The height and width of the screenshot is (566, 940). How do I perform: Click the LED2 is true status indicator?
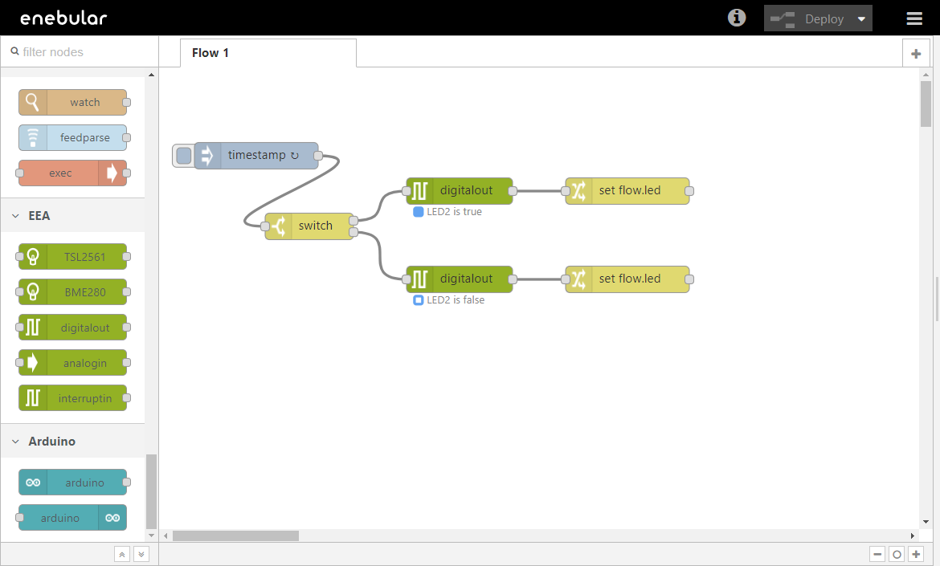[x=418, y=212]
